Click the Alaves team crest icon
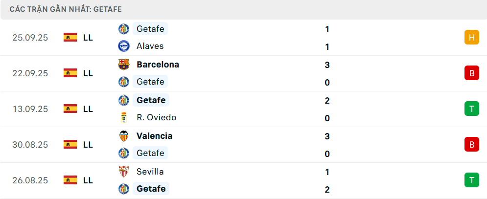The height and width of the screenshot is (199, 487). click(x=124, y=46)
